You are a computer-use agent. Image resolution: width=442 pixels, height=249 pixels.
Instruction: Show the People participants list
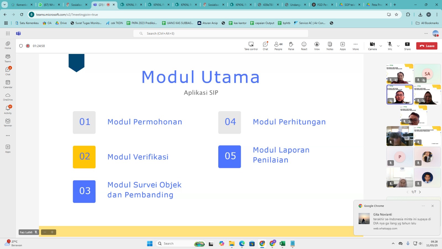coord(278,46)
